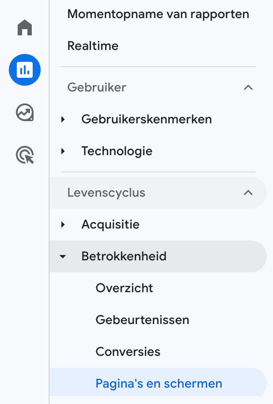The height and width of the screenshot is (404, 273).
Task: Open the Advertising trend-line icon
Action: tap(24, 112)
